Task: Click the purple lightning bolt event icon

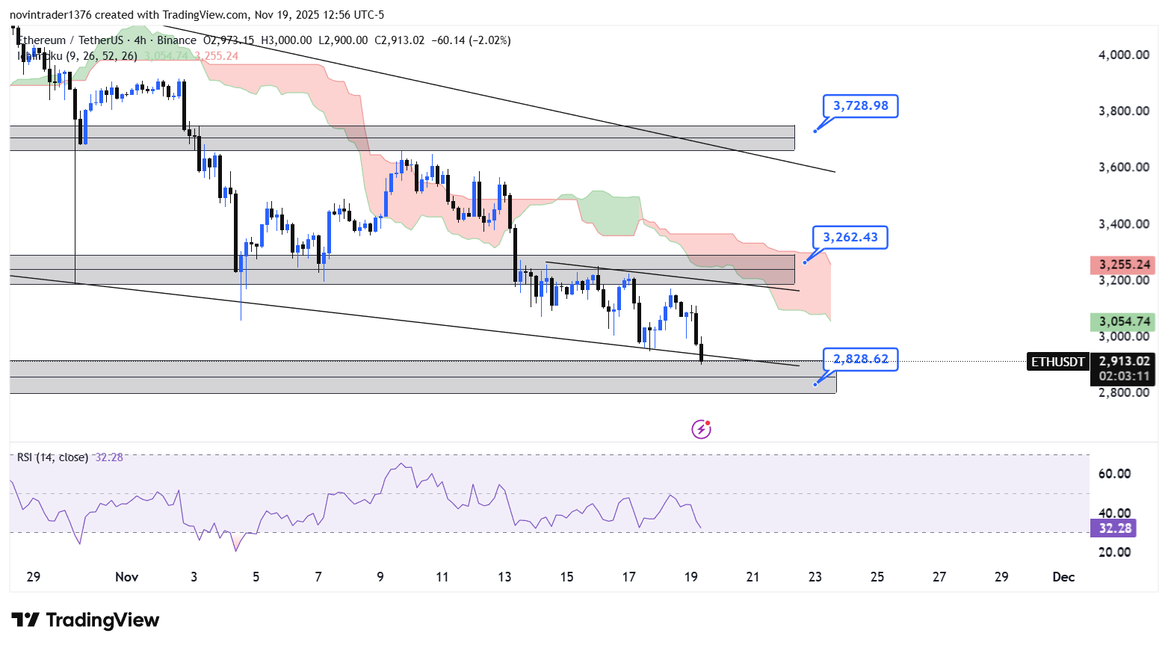Action: point(701,429)
